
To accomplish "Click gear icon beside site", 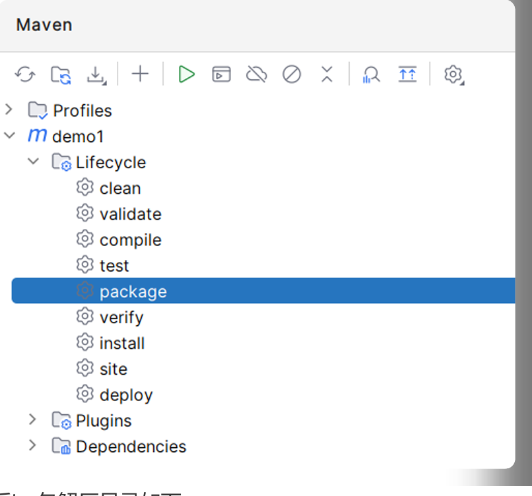I will [x=85, y=368].
